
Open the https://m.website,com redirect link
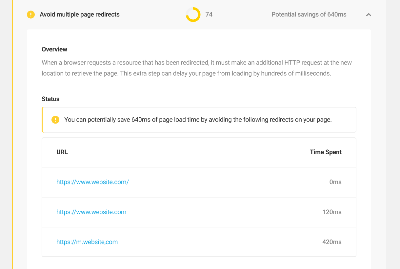[87, 242]
